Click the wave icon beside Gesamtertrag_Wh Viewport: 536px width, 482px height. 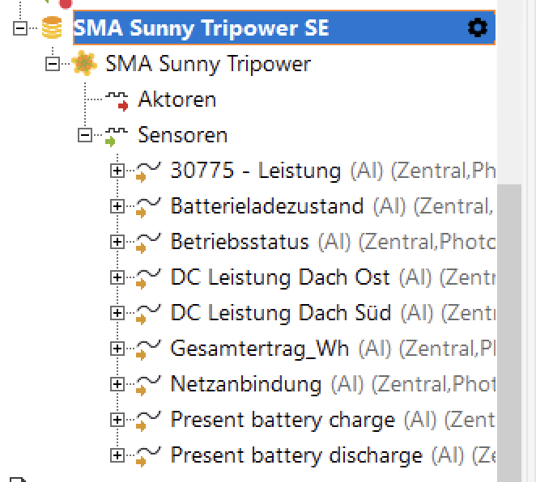148,349
